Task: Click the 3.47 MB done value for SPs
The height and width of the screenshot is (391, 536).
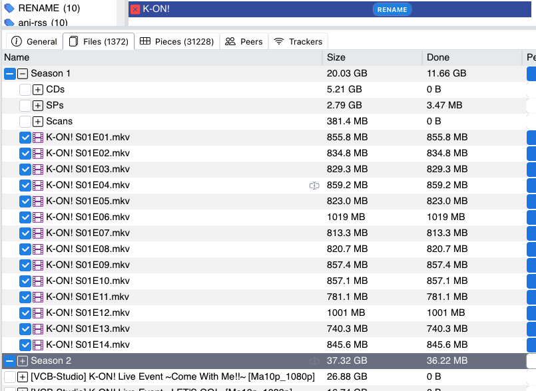Action: click(444, 106)
